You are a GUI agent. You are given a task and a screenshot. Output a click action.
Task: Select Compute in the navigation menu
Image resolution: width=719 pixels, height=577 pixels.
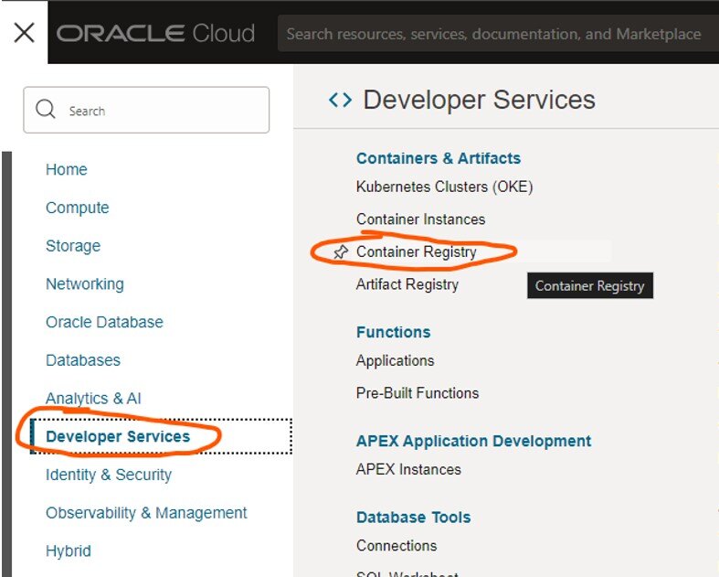pos(78,208)
